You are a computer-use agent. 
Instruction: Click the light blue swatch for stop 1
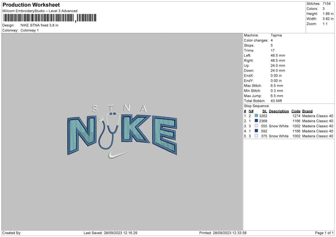[256, 116]
